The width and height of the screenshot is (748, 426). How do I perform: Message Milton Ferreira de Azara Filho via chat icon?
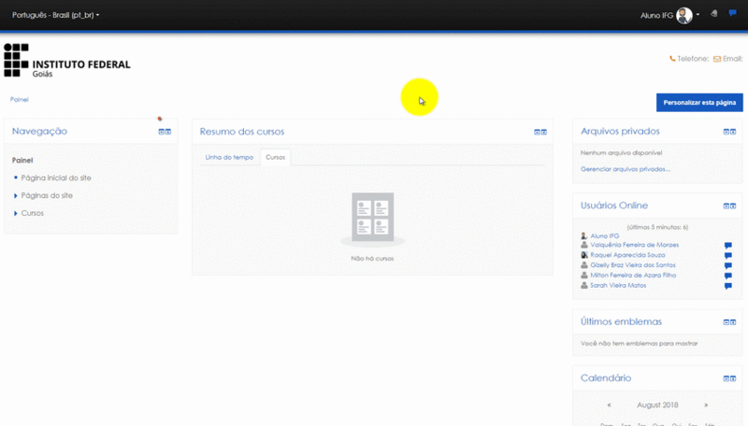coord(728,276)
